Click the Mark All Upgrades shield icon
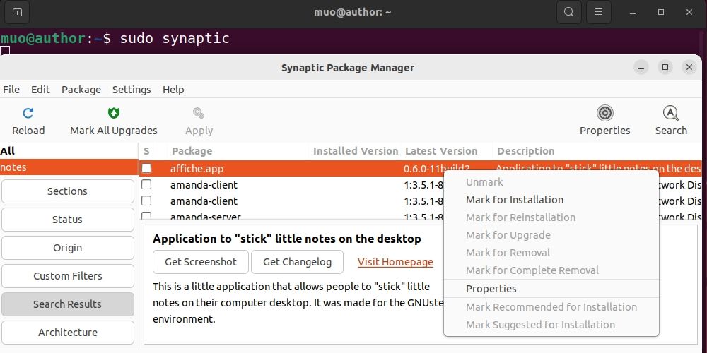Viewport: 707px width, 353px height. pyautogui.click(x=114, y=113)
